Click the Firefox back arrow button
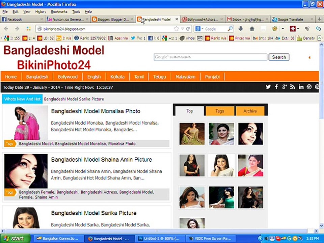Screen dimensions: 324x243 [x=6, y=29]
